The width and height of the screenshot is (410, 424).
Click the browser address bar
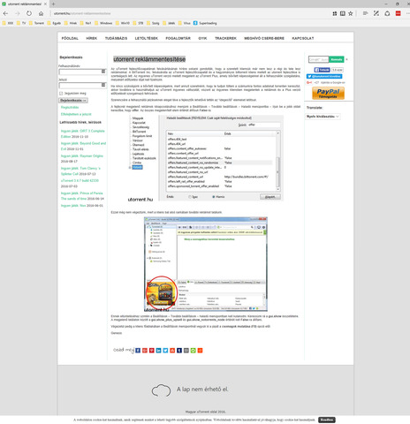(x=188, y=13)
